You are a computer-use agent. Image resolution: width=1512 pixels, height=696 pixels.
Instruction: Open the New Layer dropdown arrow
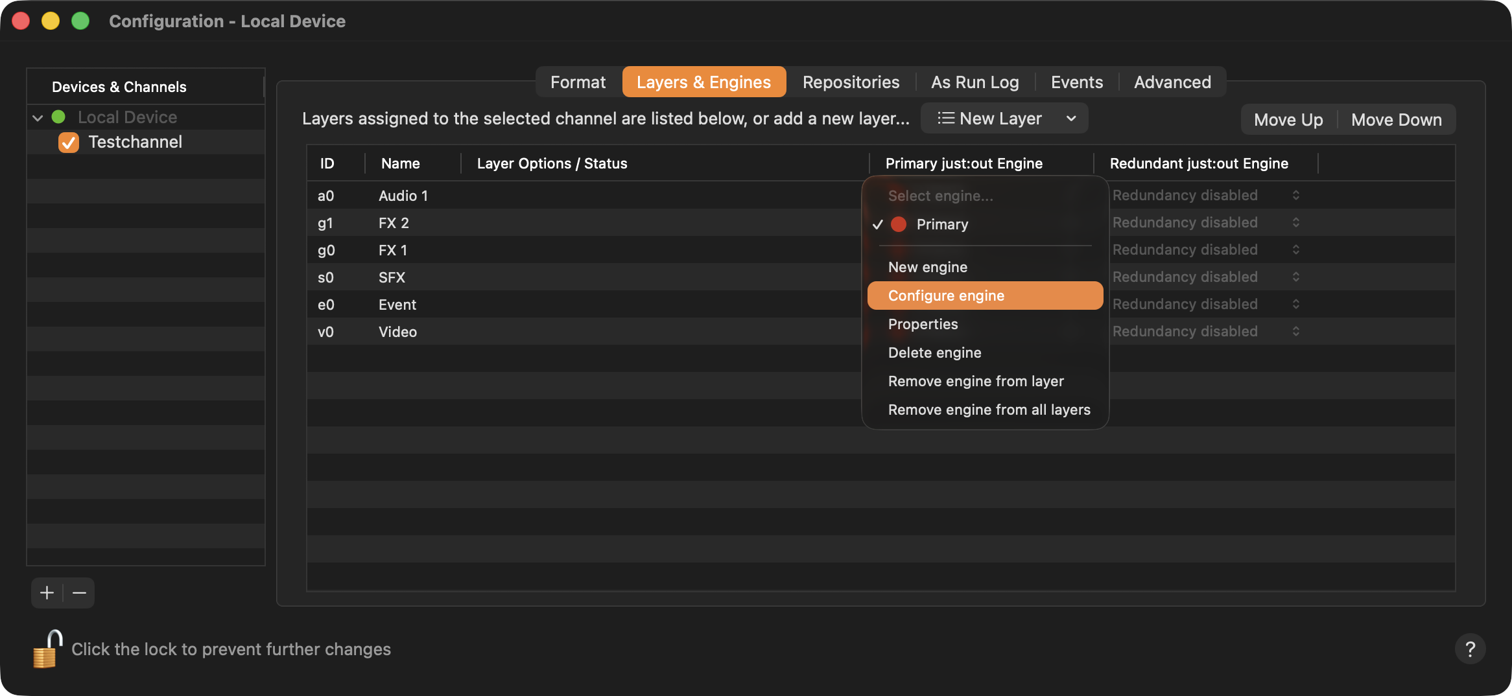click(1071, 118)
